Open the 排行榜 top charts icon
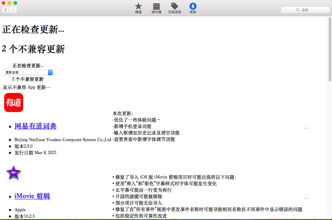The image size is (332, 220). (x=156, y=6)
